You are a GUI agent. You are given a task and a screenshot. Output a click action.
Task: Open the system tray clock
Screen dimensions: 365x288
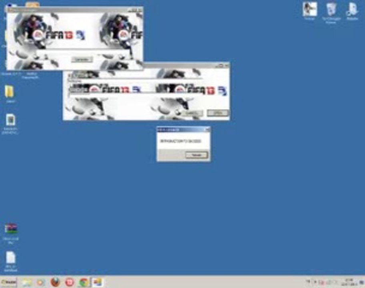pyautogui.click(x=349, y=282)
